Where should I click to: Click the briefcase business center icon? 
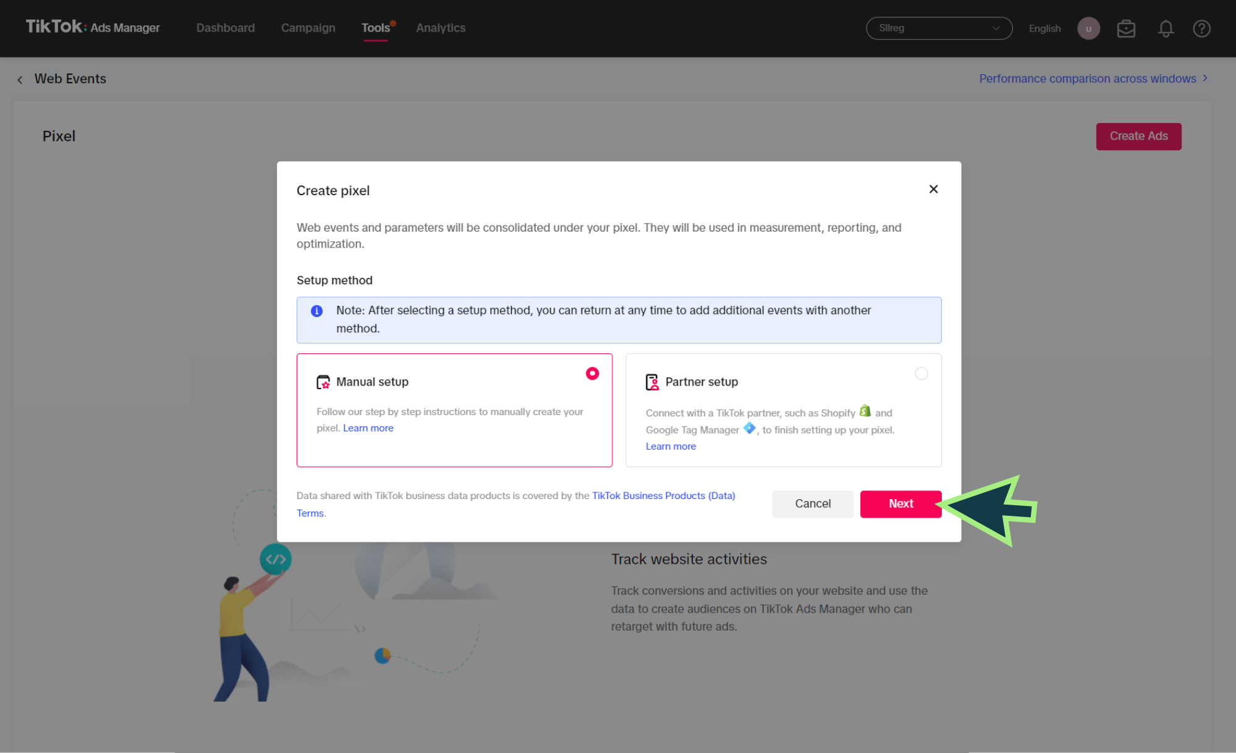click(x=1126, y=28)
